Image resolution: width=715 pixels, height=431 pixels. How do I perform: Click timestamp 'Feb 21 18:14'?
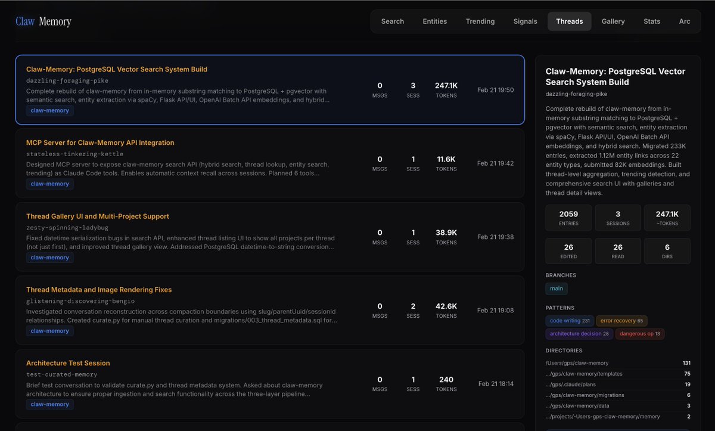(495, 383)
